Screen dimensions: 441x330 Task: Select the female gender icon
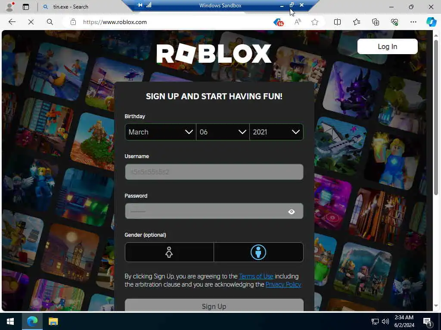point(169,252)
